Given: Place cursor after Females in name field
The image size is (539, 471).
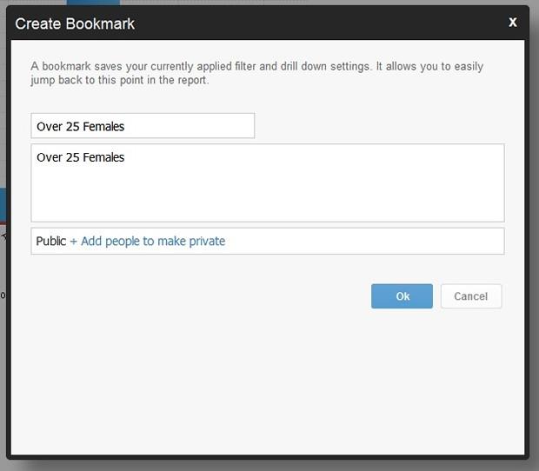Looking at the screenshot, I should (x=126, y=126).
